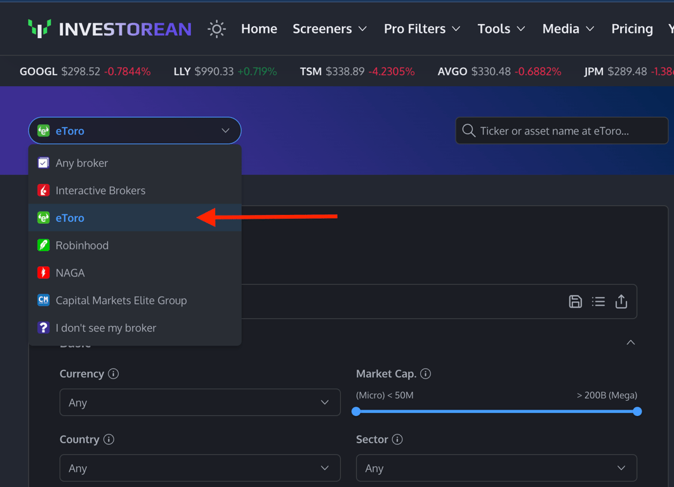This screenshot has width=674, height=487.
Task: Click the Interactive Brokers logo icon
Action: pyautogui.click(x=43, y=190)
